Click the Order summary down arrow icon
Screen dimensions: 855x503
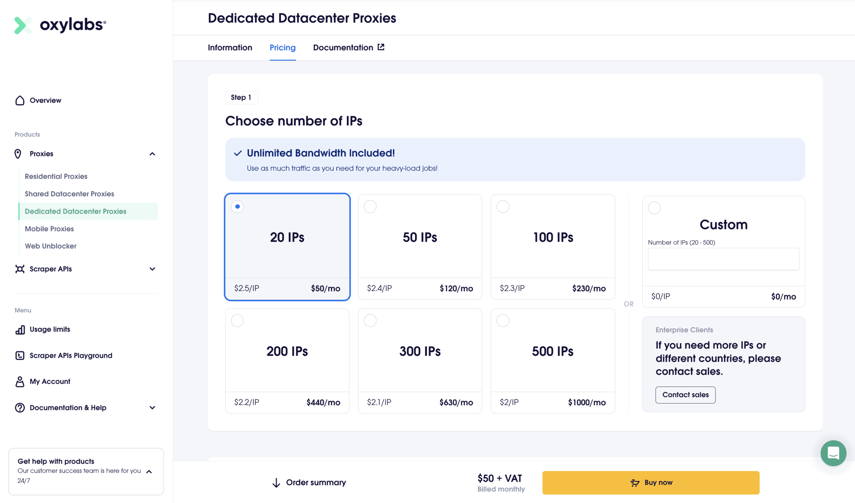click(x=276, y=483)
